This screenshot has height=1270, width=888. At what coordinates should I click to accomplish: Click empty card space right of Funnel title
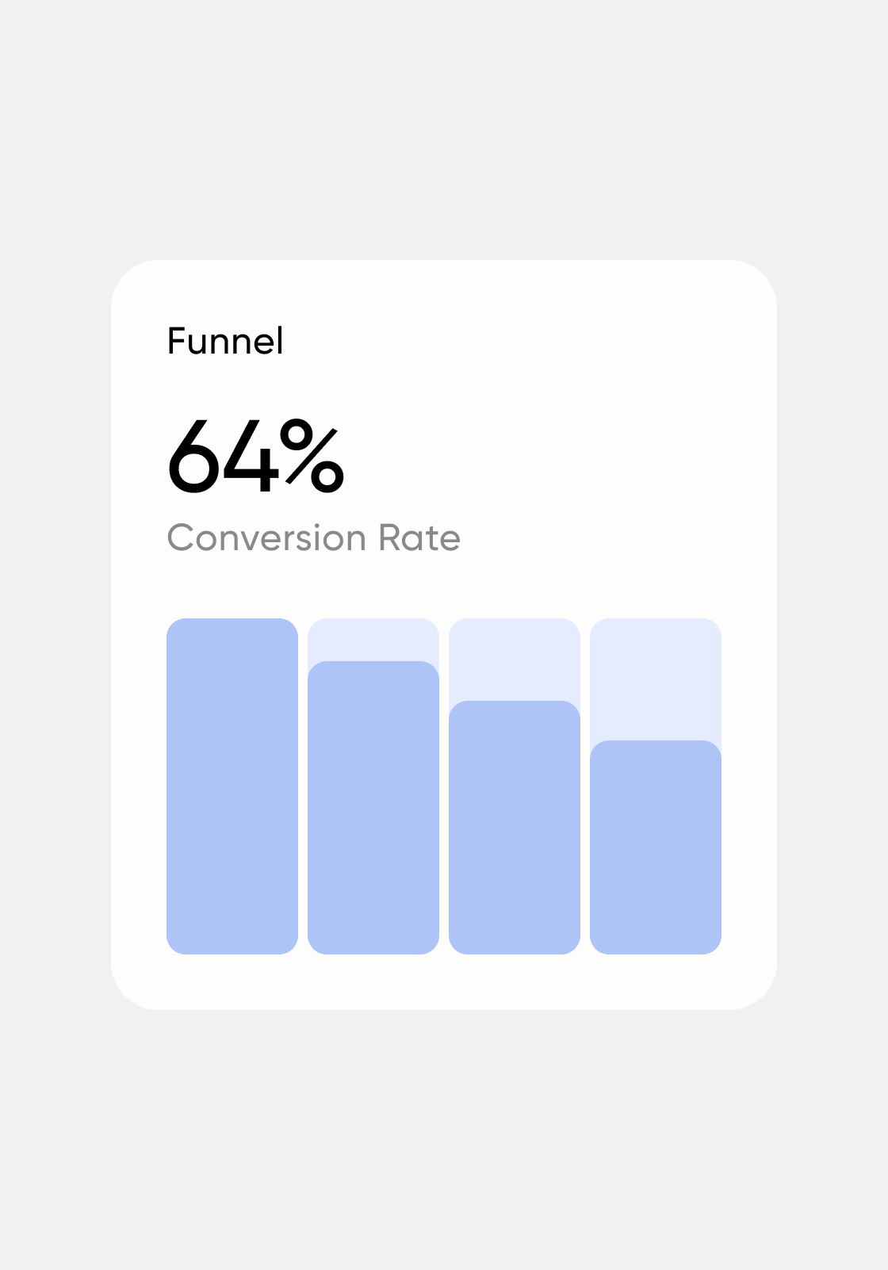coord(515,342)
